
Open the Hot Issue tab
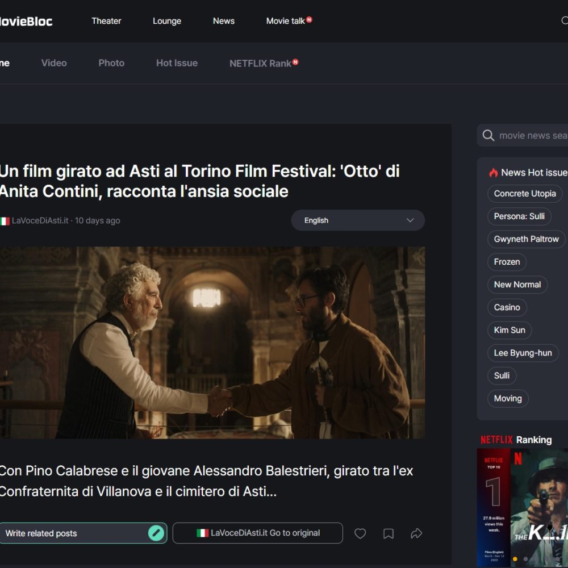(177, 63)
